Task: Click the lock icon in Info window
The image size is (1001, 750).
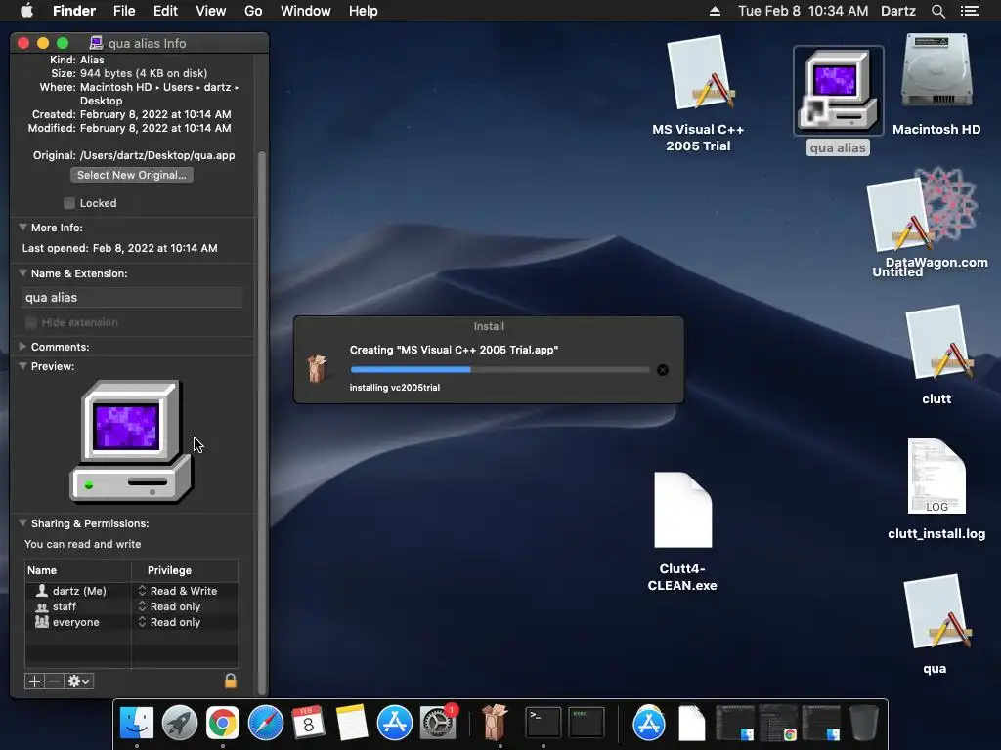Action: pos(231,681)
